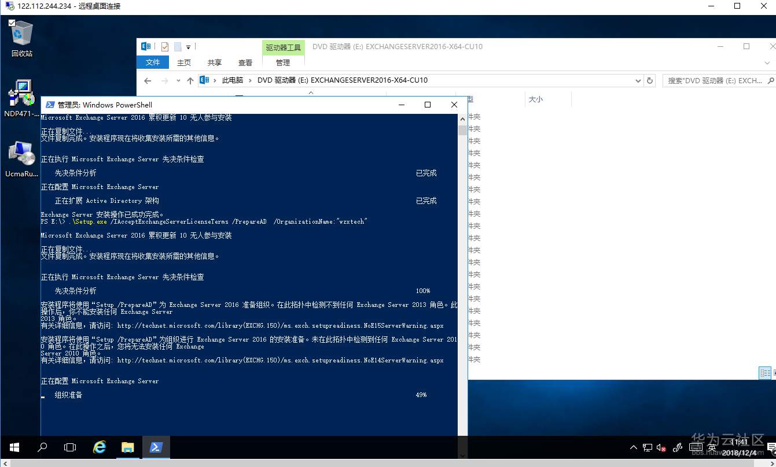The image size is (776, 467).
Task: Click the NoE15ServerWarning.aspx technet URL line
Action: pyautogui.click(x=280, y=325)
